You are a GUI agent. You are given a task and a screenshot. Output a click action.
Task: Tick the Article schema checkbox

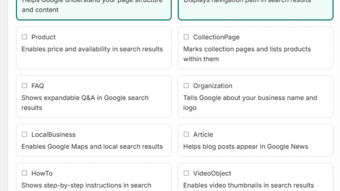click(x=186, y=134)
